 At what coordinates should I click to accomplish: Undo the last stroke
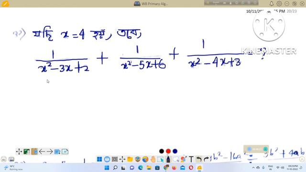pos(199,159)
